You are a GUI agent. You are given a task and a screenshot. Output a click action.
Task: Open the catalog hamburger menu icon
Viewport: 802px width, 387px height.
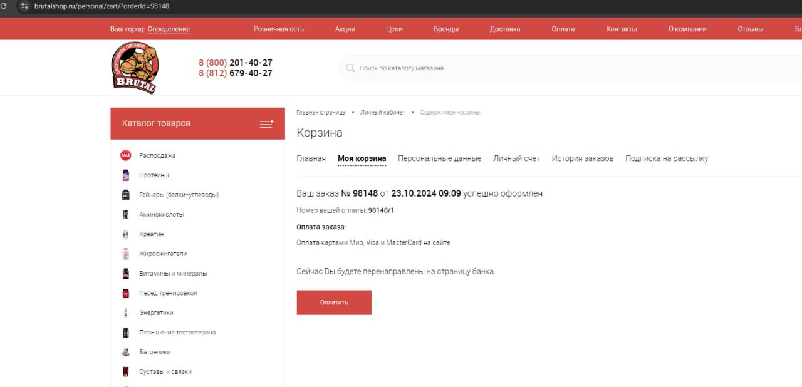click(266, 123)
